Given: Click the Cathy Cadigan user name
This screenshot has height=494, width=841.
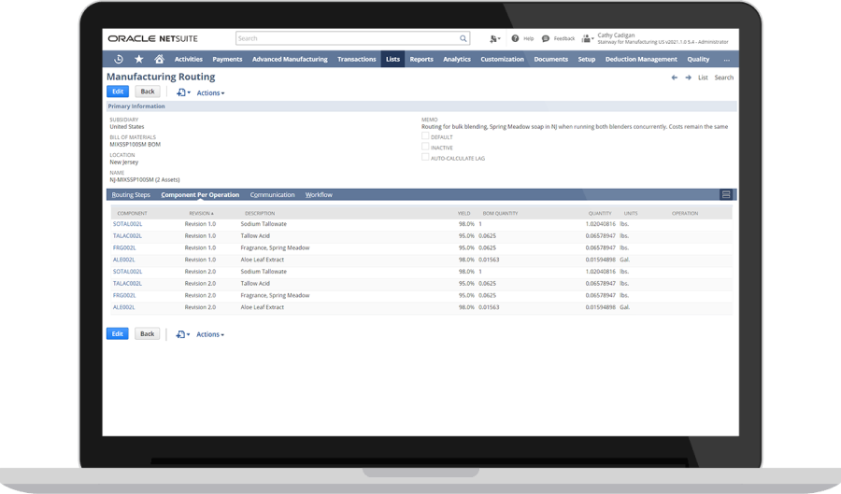Looking at the screenshot, I should (x=616, y=35).
